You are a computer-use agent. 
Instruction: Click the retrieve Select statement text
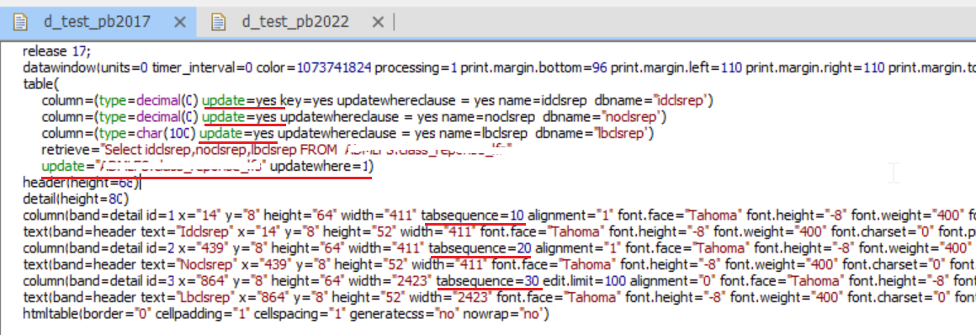[x=307, y=150]
